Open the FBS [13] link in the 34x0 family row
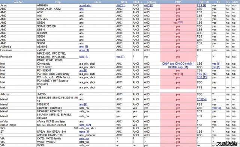 tap(202, 74)
